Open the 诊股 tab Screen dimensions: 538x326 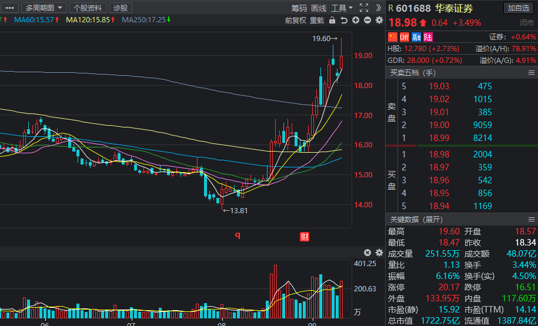pyautogui.click(x=121, y=8)
